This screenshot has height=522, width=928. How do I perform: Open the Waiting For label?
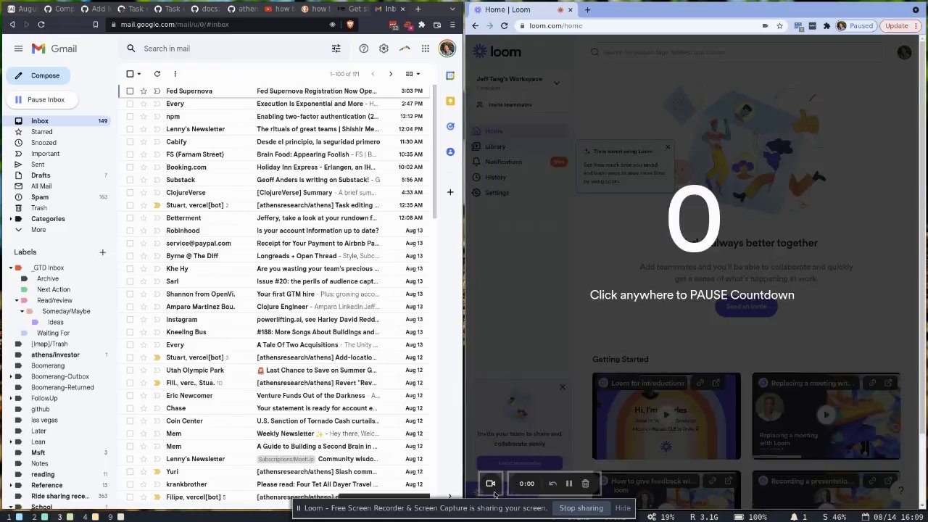(53, 333)
